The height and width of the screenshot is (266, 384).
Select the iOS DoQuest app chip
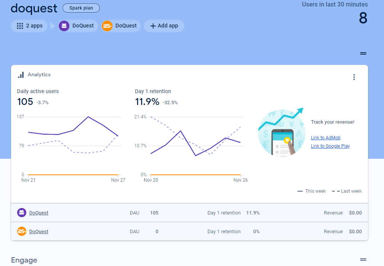[121, 26]
